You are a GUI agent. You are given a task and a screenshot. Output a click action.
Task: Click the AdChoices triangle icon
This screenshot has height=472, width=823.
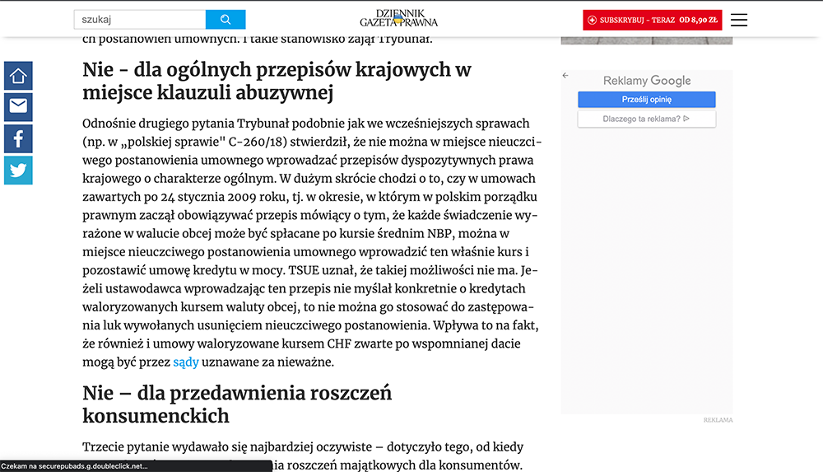(686, 119)
